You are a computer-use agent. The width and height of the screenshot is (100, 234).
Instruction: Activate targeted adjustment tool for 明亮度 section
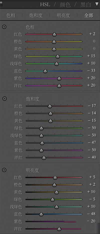(x=4, y=170)
